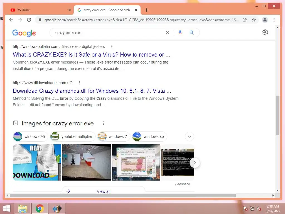Clear the search box with the X icon
This screenshot has width=285, height=214.
(167, 33)
